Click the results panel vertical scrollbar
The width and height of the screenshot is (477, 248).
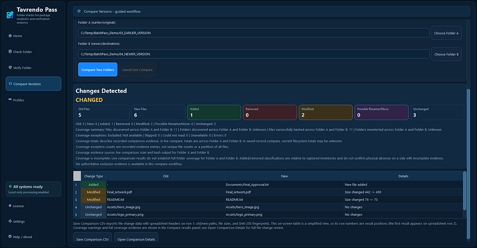pos(468,164)
